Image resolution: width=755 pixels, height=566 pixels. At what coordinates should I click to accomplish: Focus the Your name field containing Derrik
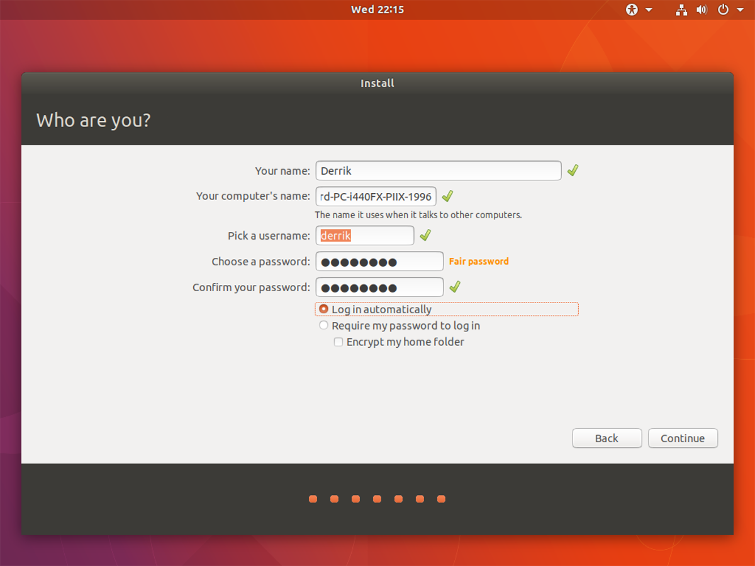coord(439,170)
